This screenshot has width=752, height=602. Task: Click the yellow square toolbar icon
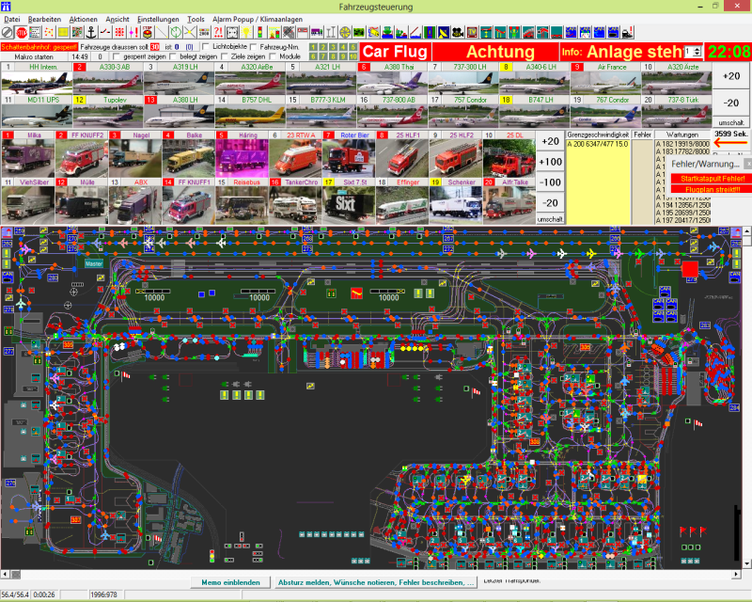click(63, 33)
